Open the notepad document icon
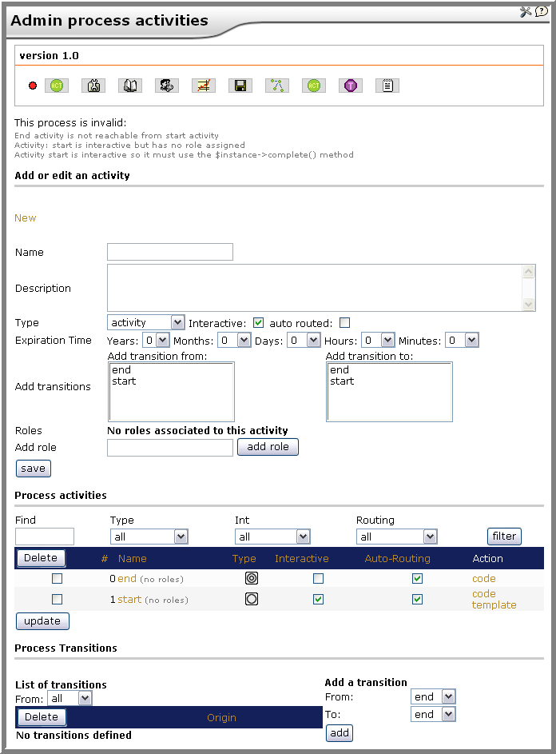 pyautogui.click(x=387, y=86)
